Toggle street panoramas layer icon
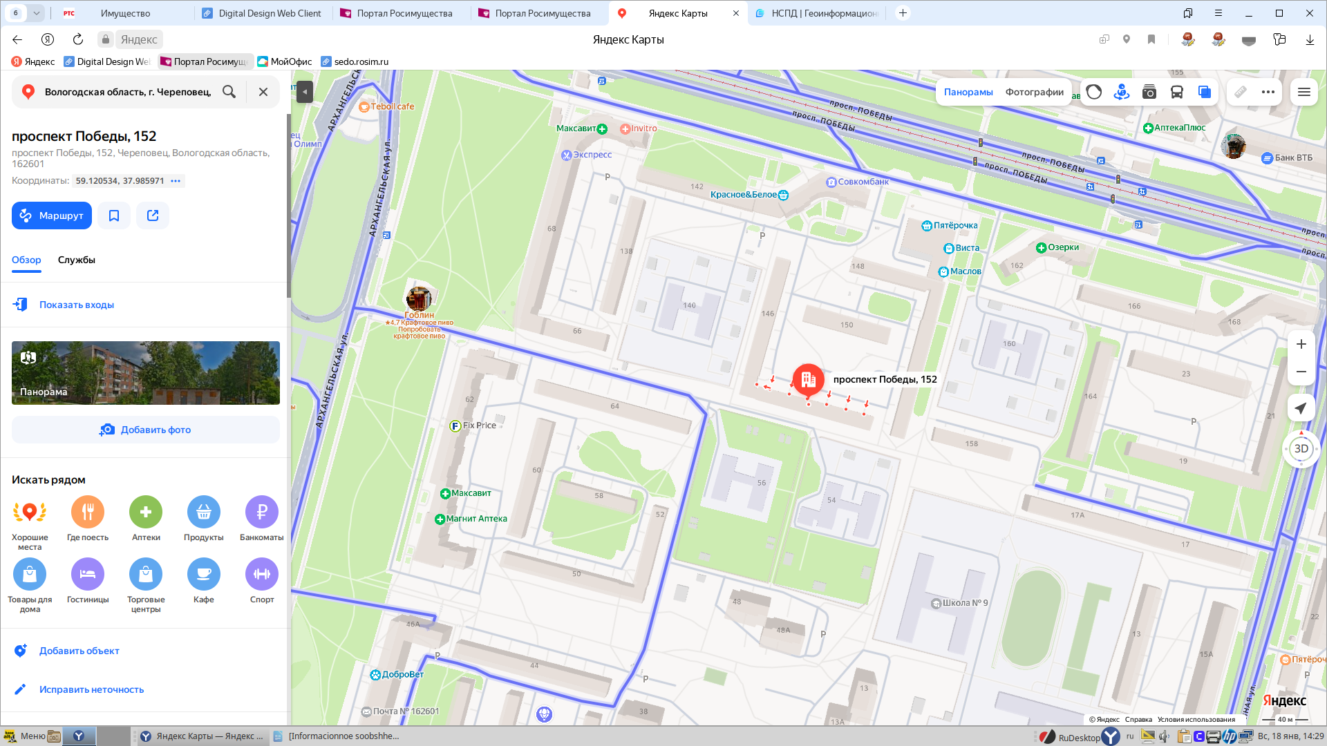Viewport: 1327px width, 746px height. (1121, 92)
